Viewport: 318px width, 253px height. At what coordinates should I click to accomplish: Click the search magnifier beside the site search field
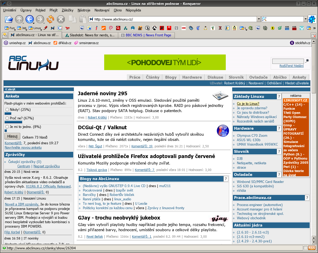(x=307, y=61)
